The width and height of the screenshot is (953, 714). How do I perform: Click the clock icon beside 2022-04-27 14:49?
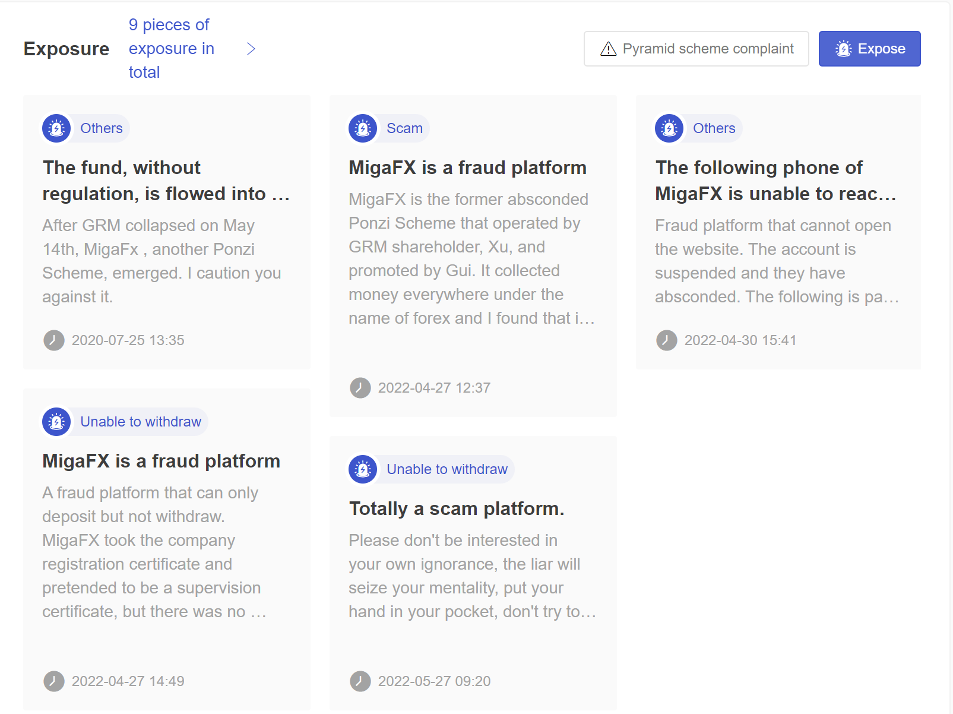coord(54,681)
